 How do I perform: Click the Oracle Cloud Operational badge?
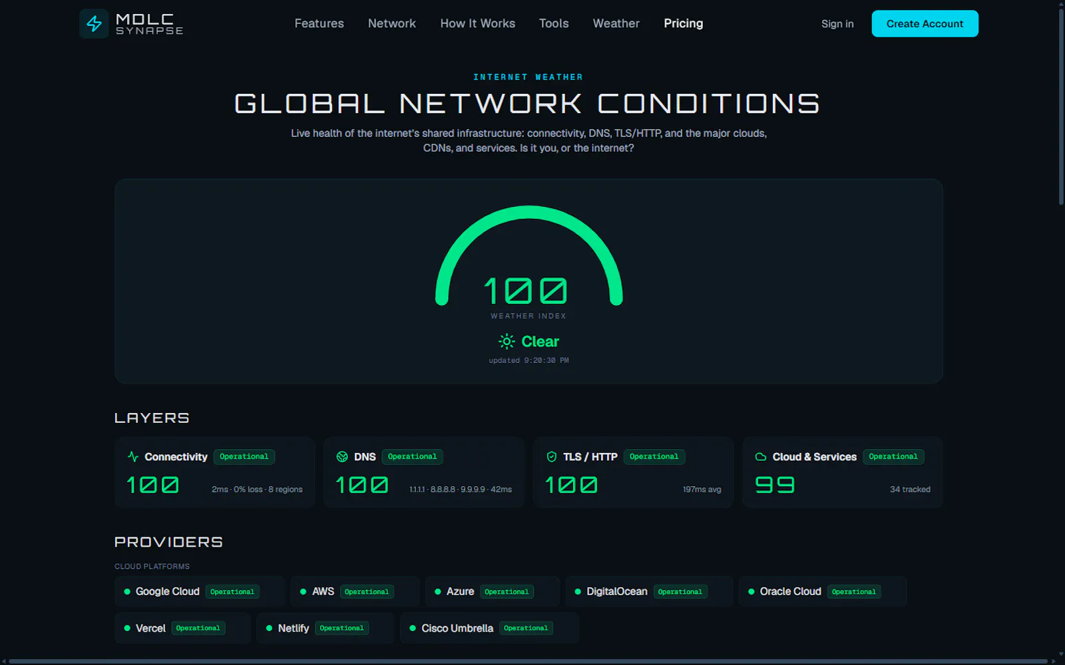(854, 592)
